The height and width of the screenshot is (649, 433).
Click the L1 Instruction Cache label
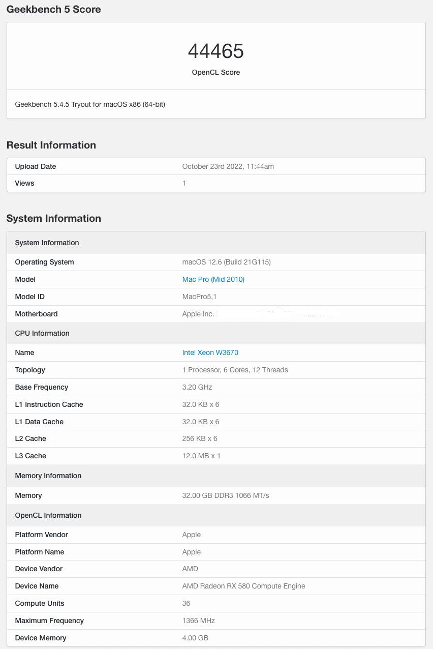click(49, 404)
